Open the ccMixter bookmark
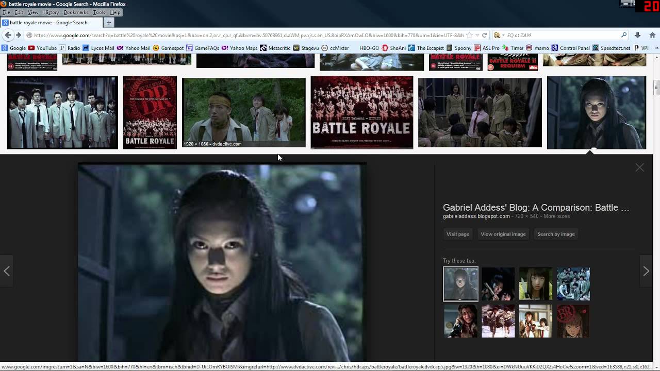660x371 pixels. [335, 48]
